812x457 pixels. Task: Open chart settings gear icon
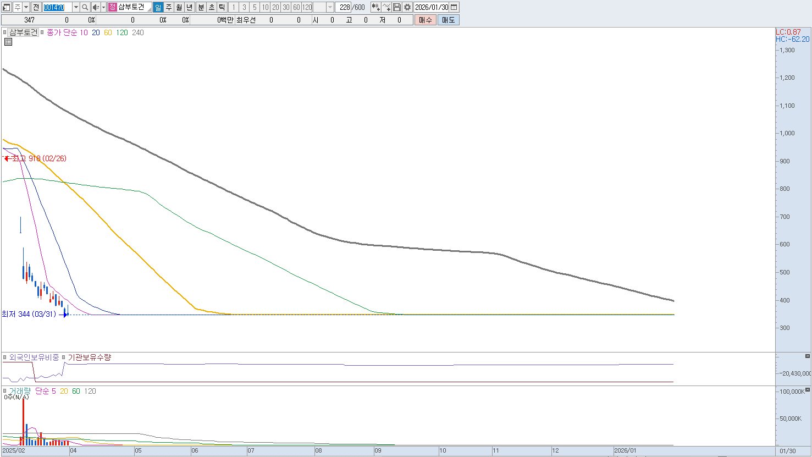pos(407,7)
